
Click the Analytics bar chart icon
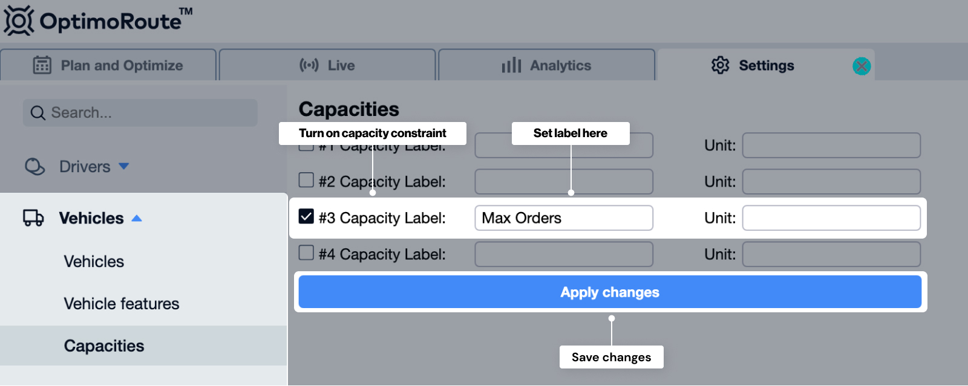[511, 65]
